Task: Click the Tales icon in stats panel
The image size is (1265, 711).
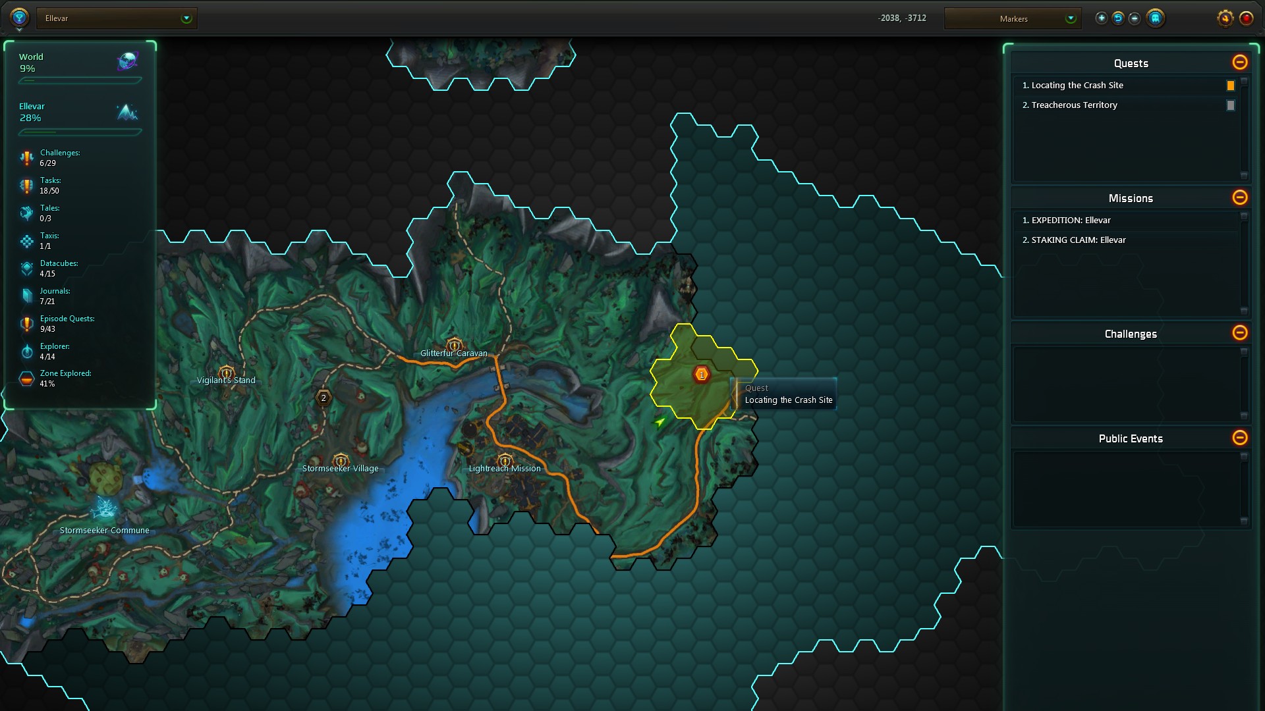Action: click(26, 213)
